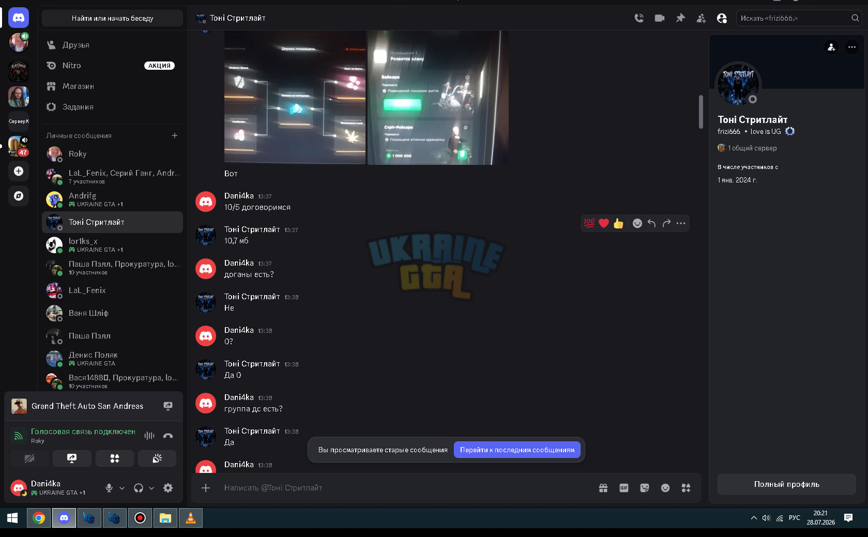
Task: Show the 1 общий сервер list
Action: coord(747,148)
